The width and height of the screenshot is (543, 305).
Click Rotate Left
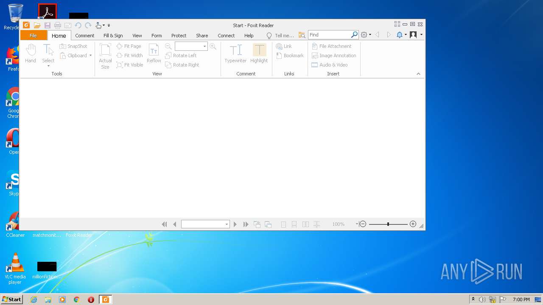(181, 55)
